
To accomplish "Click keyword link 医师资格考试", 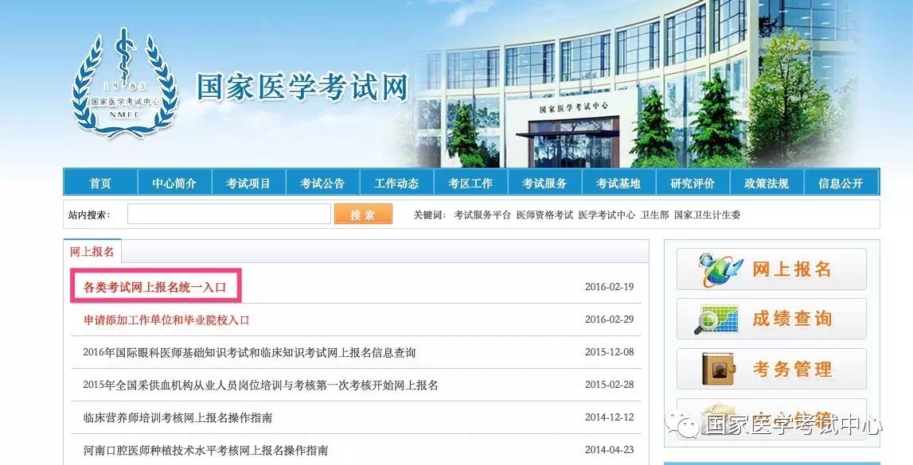I will [544, 215].
